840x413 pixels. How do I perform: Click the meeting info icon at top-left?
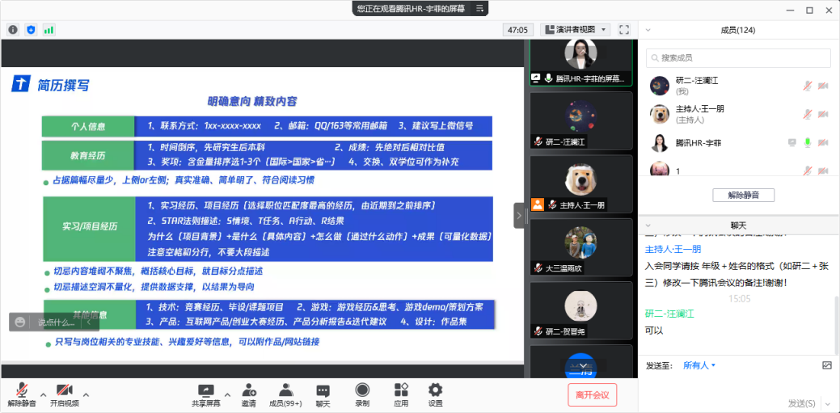tap(13, 30)
